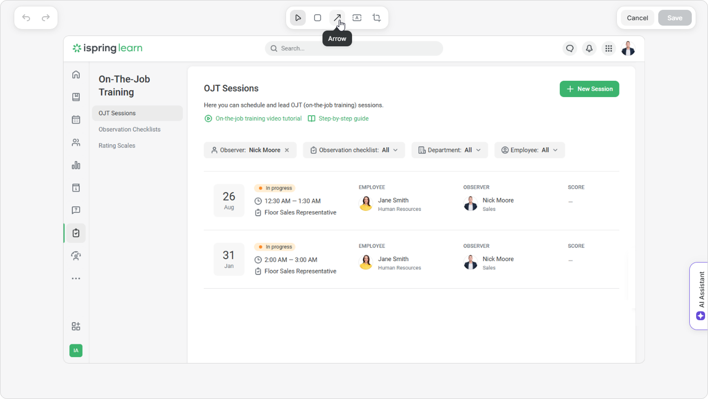
Task: Open the calendar icon in sidebar
Action: (x=76, y=120)
